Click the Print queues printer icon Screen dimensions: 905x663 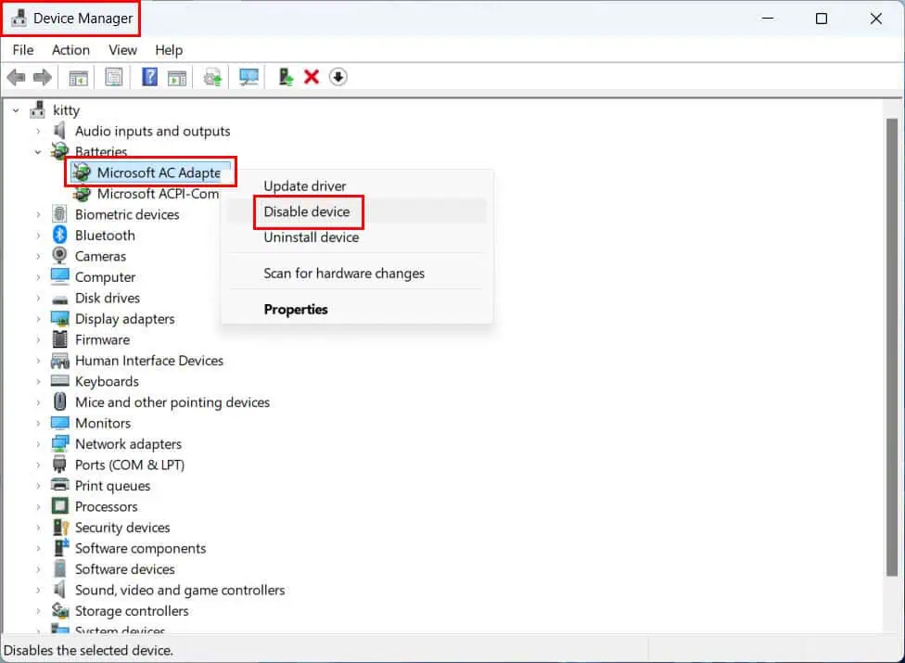pyautogui.click(x=60, y=485)
